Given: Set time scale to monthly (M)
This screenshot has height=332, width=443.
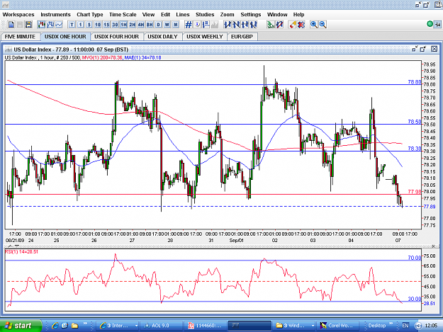Looking at the screenshot, I should click(176, 25).
